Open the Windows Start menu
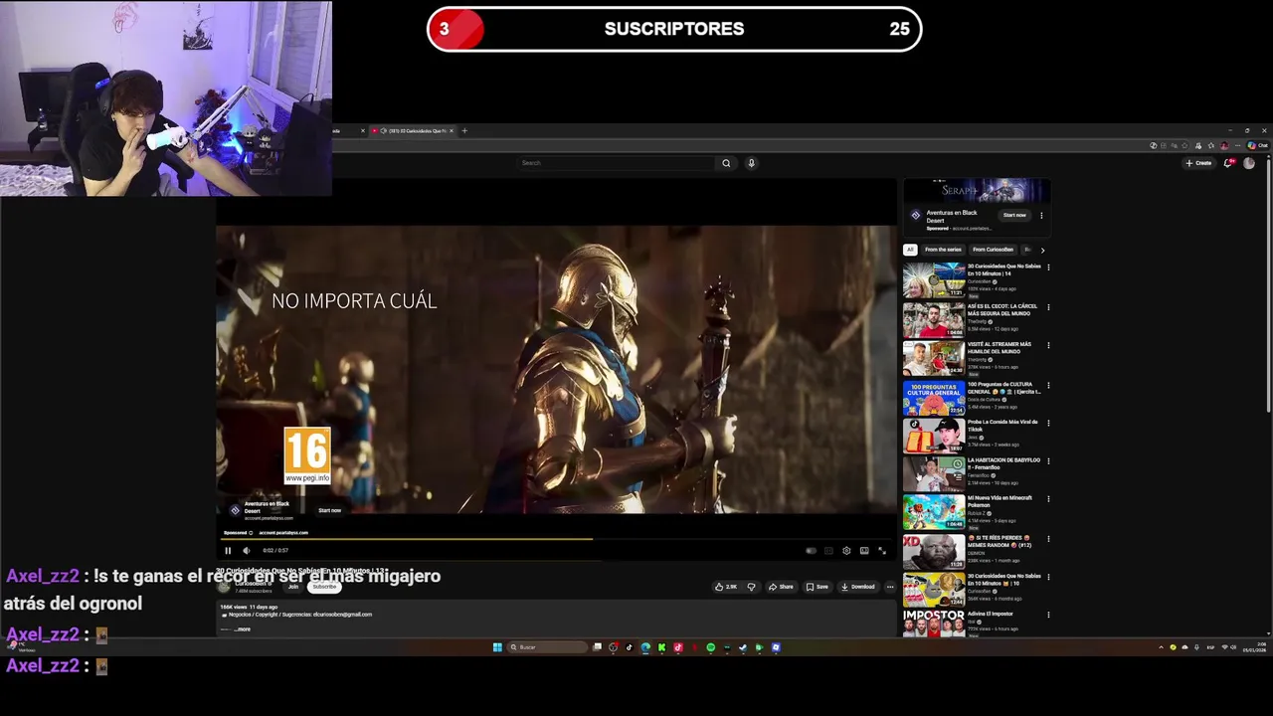Screen dimensions: 1273x716 pos(497,647)
